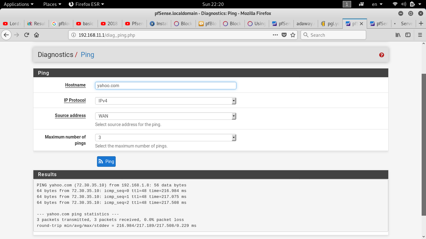
Task: Click the round-trip min/avg/max/stddev line
Action: coord(117,226)
